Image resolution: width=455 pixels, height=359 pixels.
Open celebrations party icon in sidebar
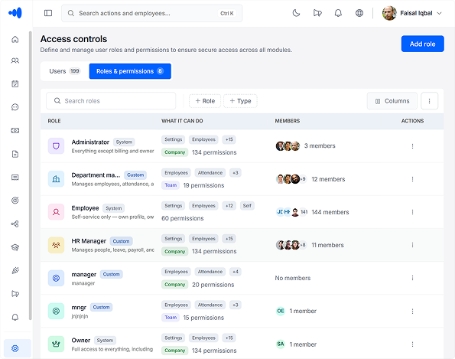[x=15, y=270]
